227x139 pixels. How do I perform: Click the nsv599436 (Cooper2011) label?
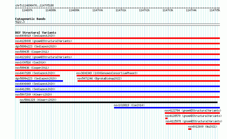pyautogui.click(x=32, y=68)
